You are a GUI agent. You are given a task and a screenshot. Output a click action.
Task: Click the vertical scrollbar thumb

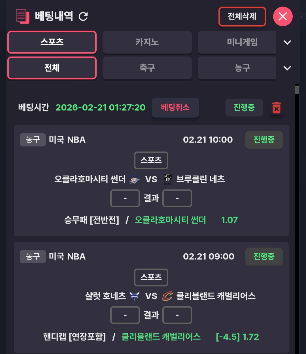click(297, 90)
